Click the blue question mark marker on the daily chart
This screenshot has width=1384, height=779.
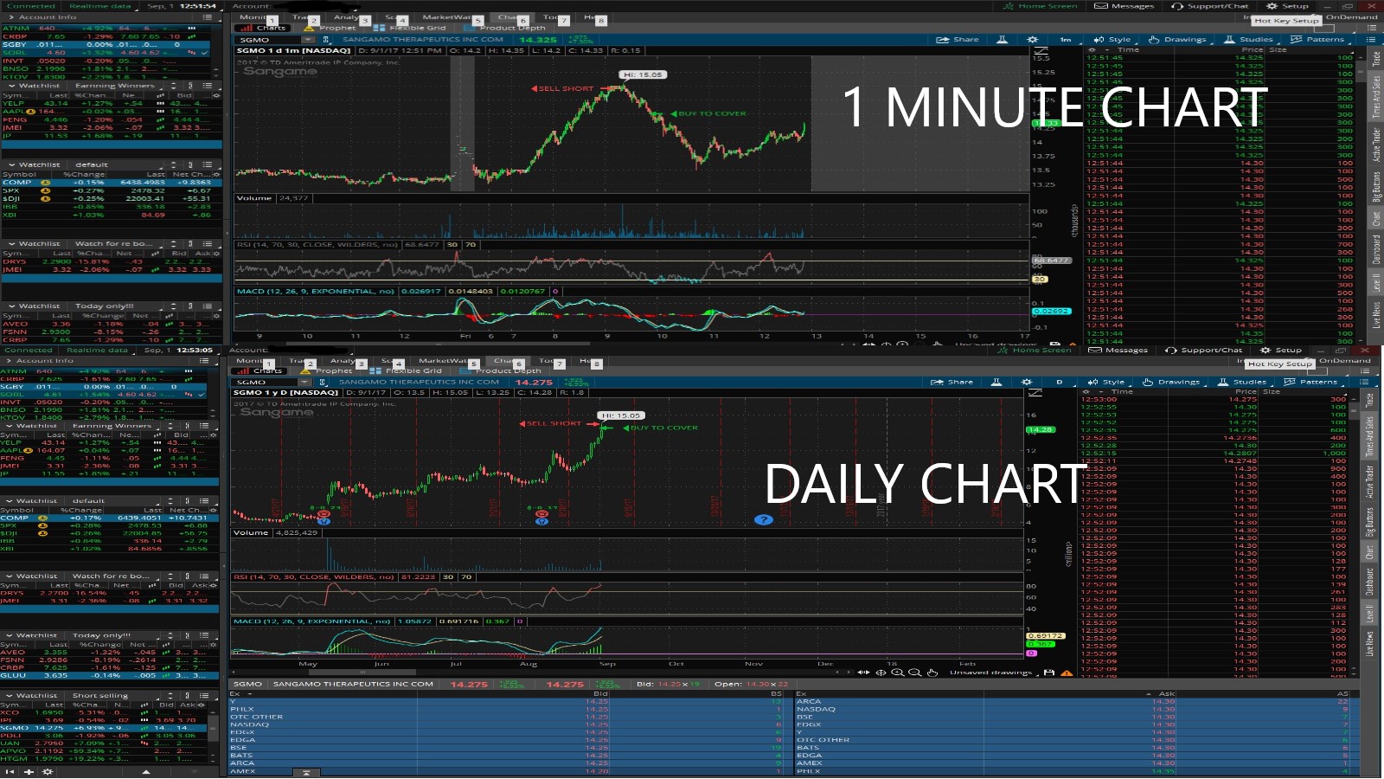point(763,519)
